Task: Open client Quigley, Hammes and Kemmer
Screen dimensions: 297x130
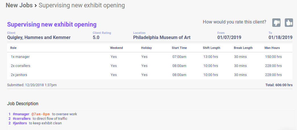Action: 39,37
